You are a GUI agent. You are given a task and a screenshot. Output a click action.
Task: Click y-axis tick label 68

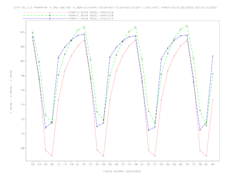coord(22,148)
